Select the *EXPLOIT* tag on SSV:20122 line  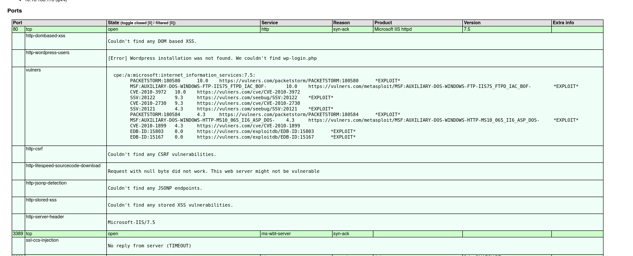click(x=321, y=98)
